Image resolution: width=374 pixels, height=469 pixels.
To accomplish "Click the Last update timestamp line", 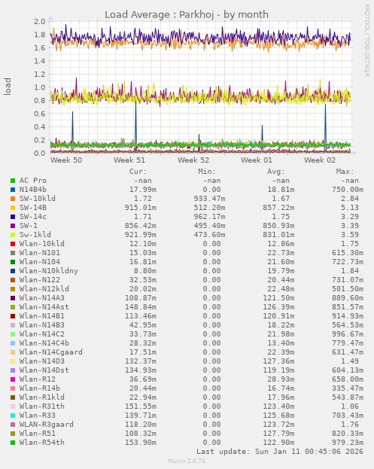I will pos(280,452).
